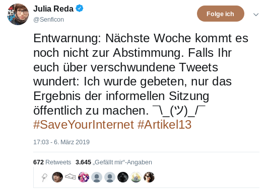267x192 pixels.
Task: Click the sunglasses woman liker avatar
Action: (x=149, y=177)
